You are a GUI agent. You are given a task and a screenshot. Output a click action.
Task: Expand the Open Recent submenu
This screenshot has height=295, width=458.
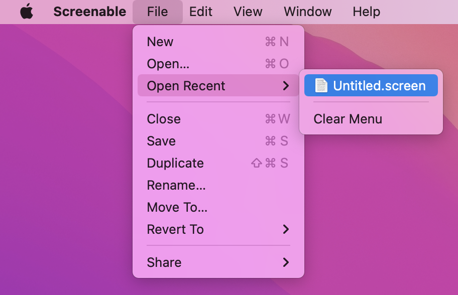[x=186, y=86]
